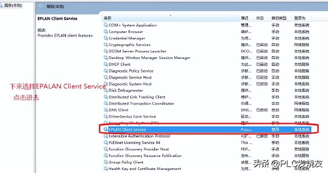The width and height of the screenshot is (328, 173).
Task: Select Desktop Window Manager Session Manager
Action: point(149,58)
